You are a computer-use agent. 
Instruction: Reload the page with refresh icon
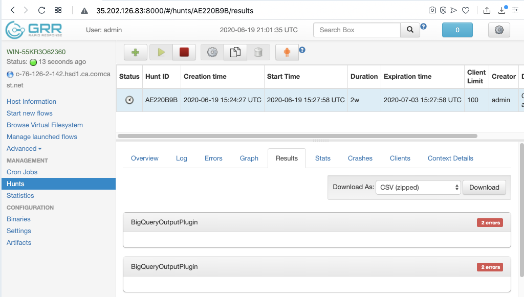[41, 10]
